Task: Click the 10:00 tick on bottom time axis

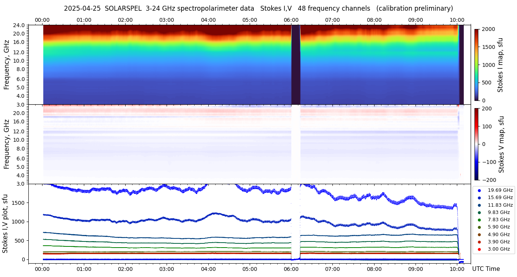Action: click(x=457, y=269)
